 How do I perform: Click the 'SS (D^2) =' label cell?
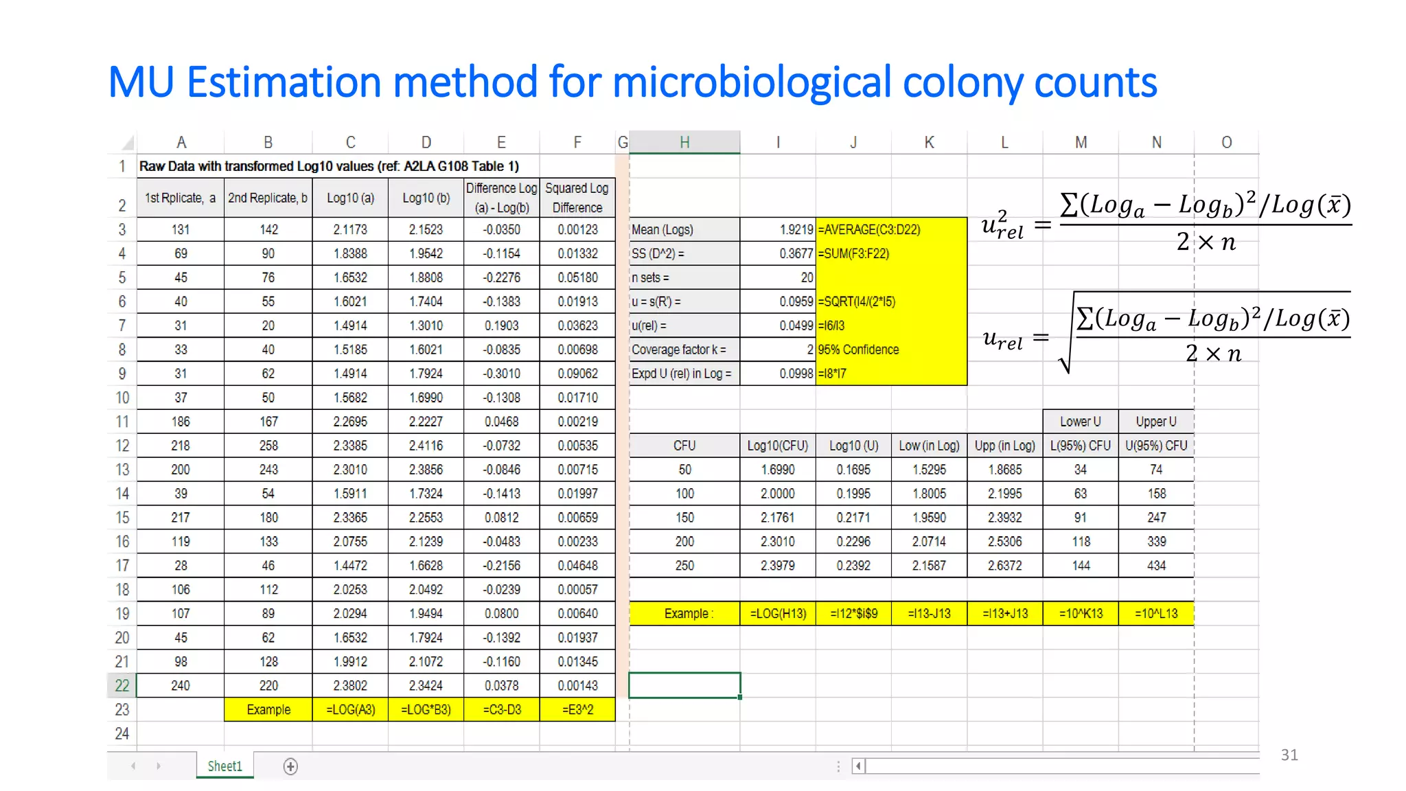pyautogui.click(x=684, y=253)
